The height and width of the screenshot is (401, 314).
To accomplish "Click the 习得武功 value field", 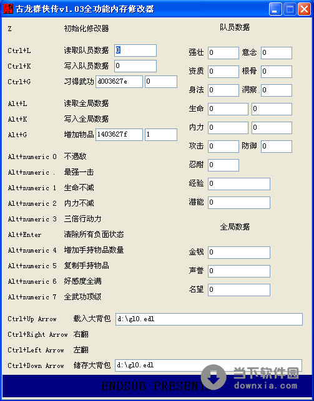I will 161,82.
